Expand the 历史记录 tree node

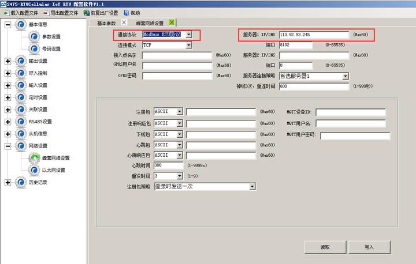pos(8,183)
